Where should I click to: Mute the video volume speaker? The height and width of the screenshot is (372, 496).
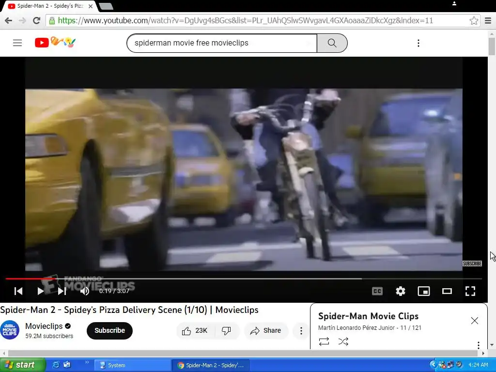tap(84, 291)
